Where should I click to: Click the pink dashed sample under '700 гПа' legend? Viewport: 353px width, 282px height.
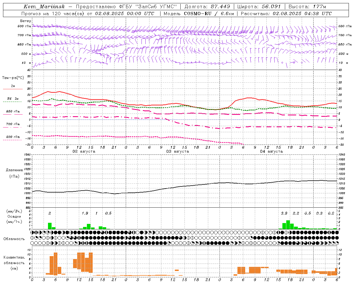coord(12,127)
